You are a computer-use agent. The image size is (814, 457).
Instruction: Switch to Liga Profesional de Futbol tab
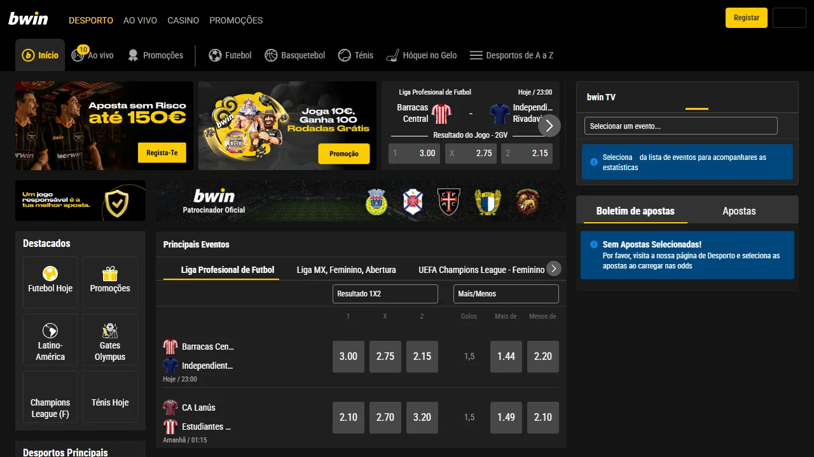point(228,270)
